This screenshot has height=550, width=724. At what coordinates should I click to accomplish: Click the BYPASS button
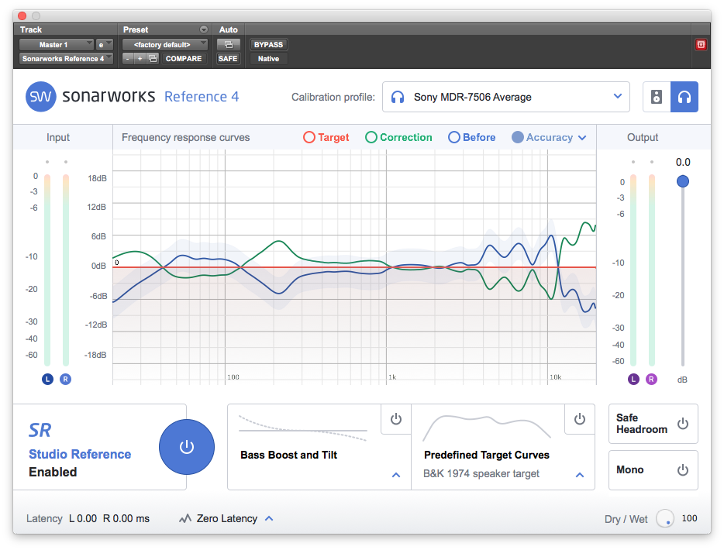pyautogui.click(x=268, y=45)
